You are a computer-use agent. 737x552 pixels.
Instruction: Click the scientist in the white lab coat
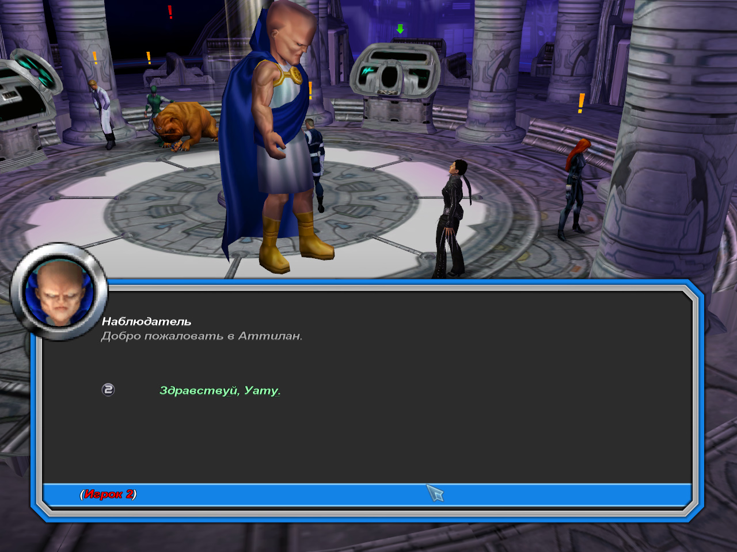(x=104, y=114)
